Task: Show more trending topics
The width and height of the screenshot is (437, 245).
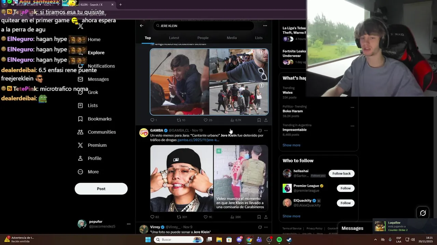Action: click(x=291, y=145)
